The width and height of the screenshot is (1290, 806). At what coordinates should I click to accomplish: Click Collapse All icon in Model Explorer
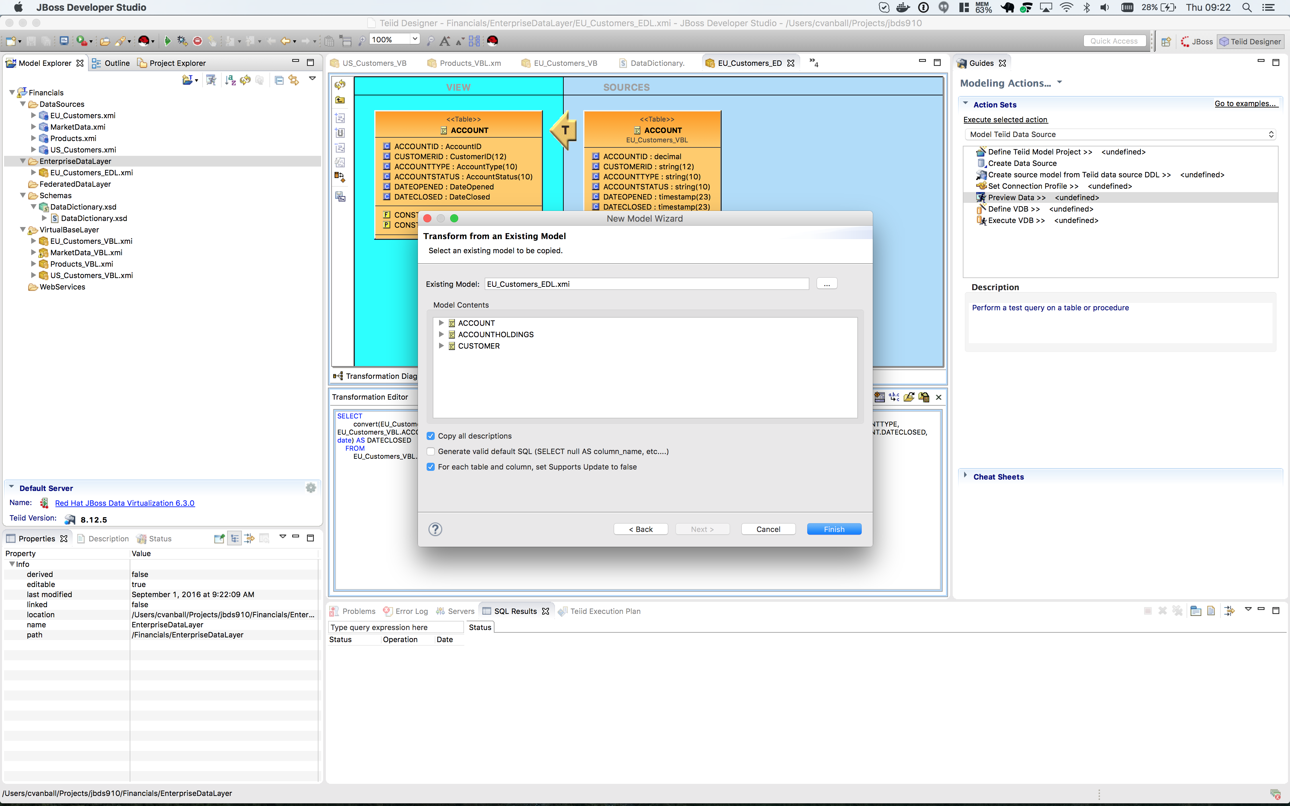tap(279, 80)
